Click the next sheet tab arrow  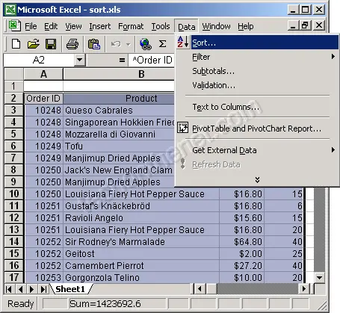(31, 289)
